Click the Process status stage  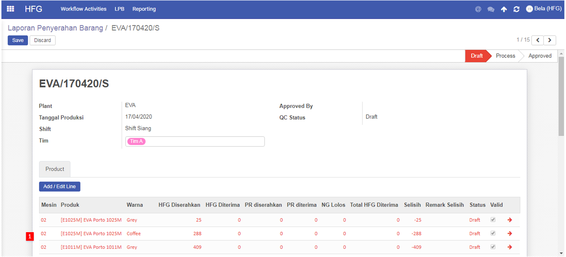coord(505,56)
